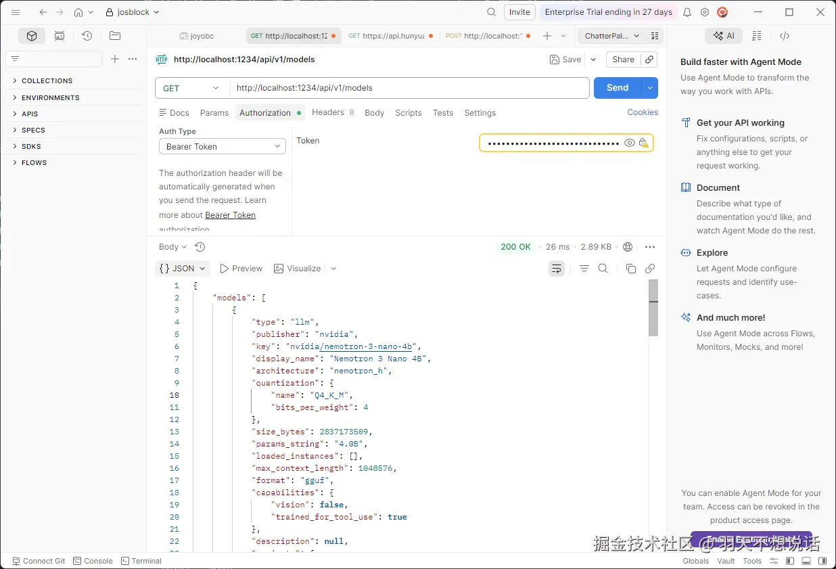Open response history clock icon
The height and width of the screenshot is (569, 836).
[200, 247]
